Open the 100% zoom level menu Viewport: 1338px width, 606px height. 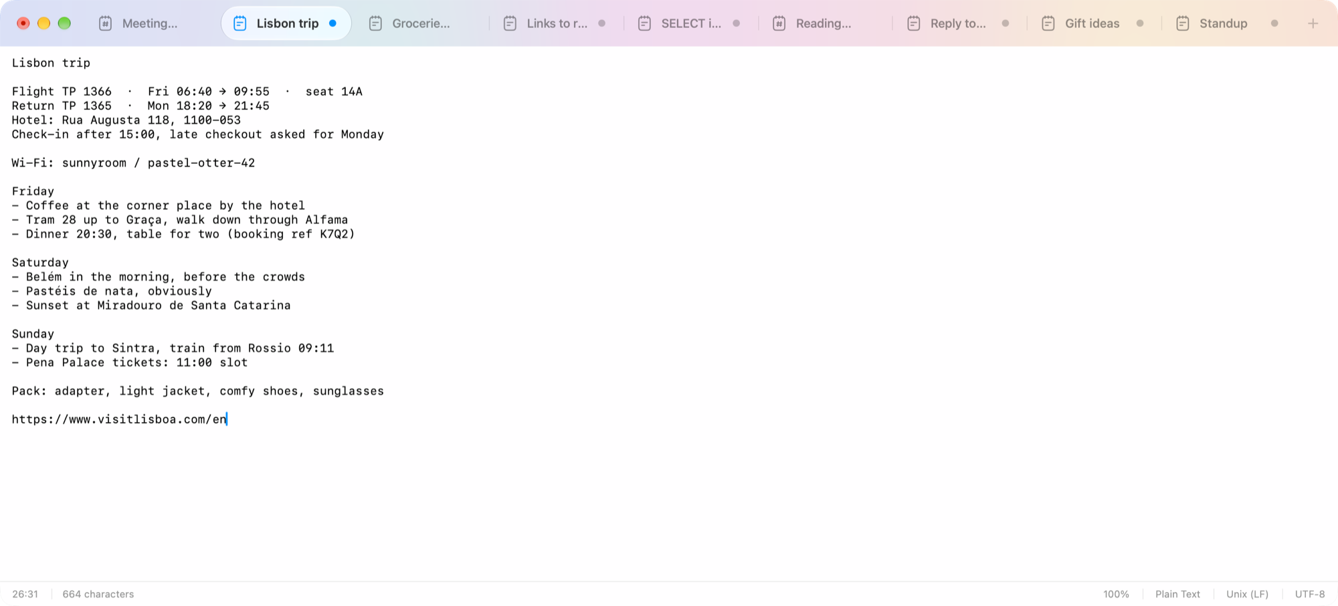click(1116, 594)
